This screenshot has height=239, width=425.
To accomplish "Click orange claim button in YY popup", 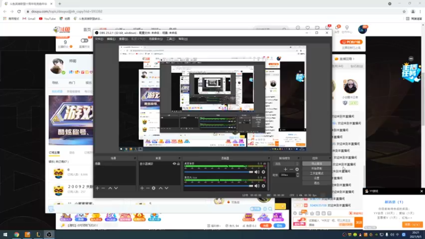I will click(x=412, y=225).
